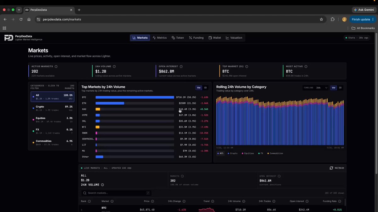
Task: Go back using the browser back arrow
Action: [5, 19]
